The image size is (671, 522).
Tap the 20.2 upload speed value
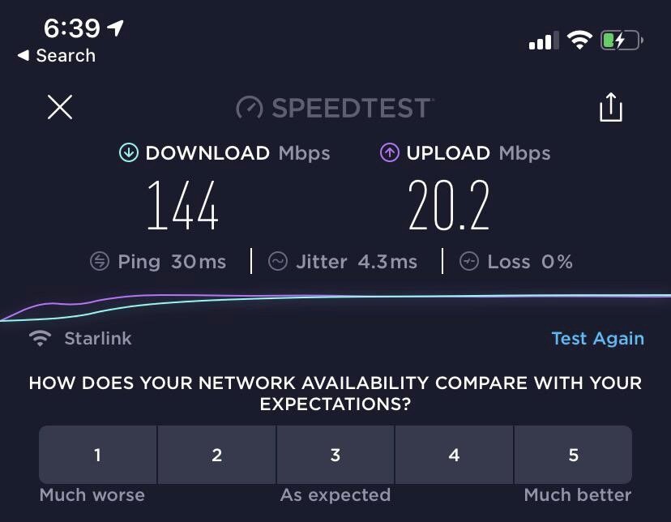[448, 205]
